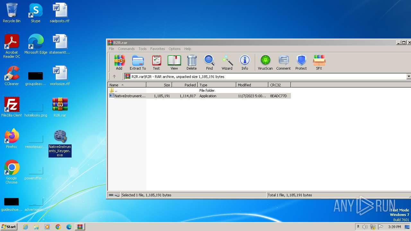This screenshot has height=231, width=411.
Task: Sort by Name column header
Action: click(x=127, y=85)
